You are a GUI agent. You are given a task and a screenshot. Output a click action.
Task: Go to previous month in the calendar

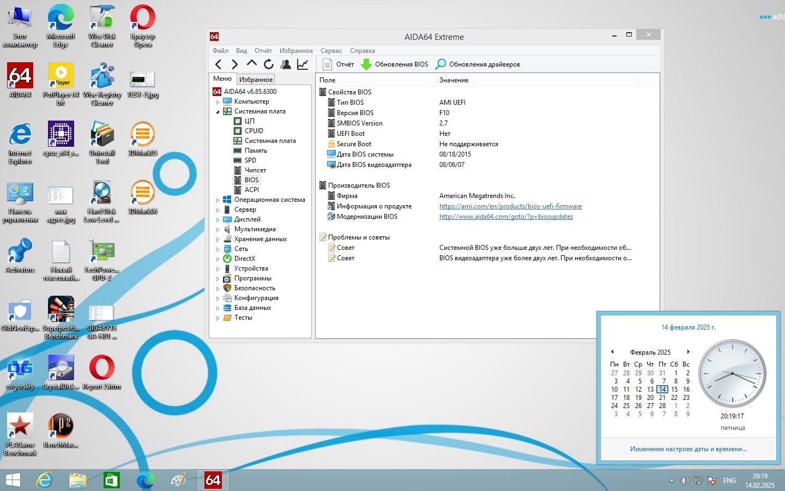click(612, 352)
